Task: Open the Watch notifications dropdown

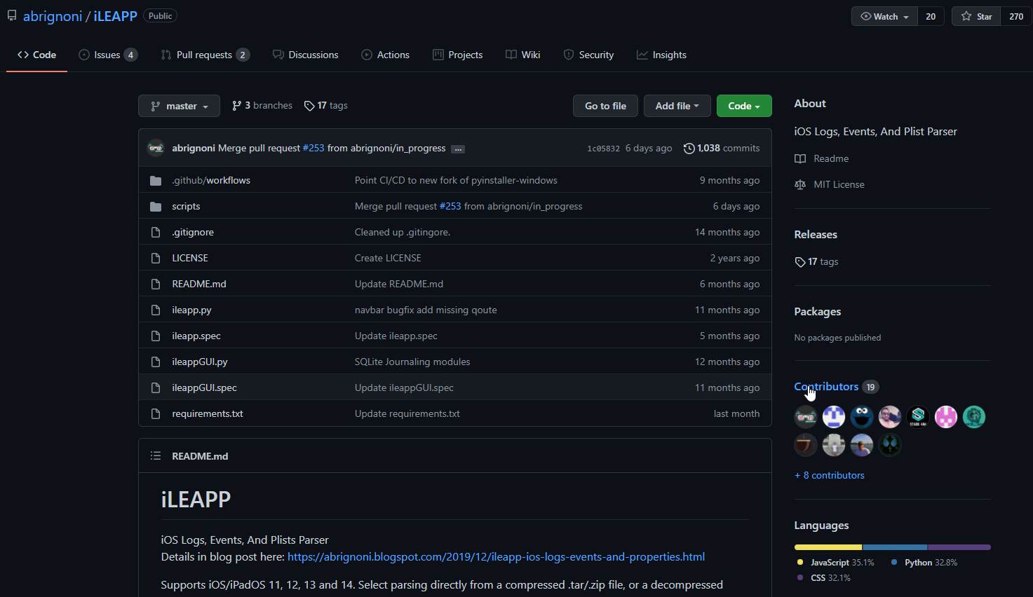Action: 884,16
